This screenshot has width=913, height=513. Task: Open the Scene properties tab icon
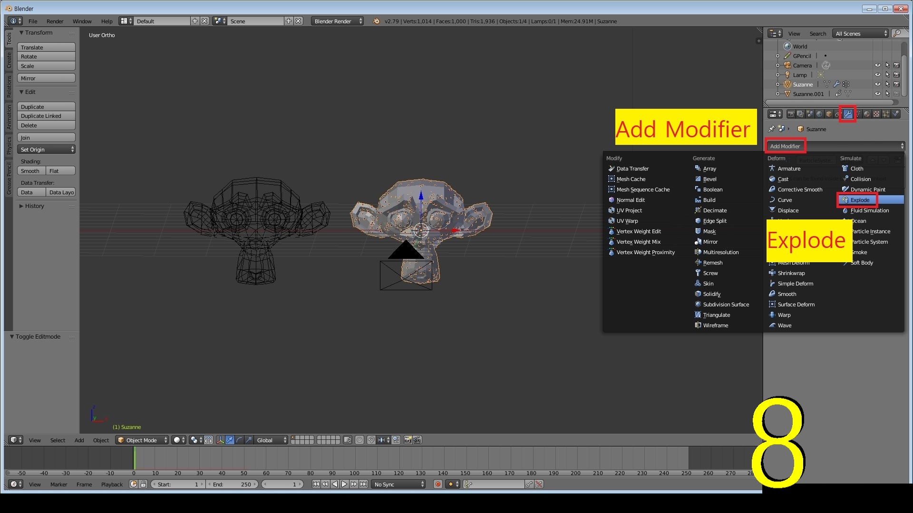coord(810,114)
